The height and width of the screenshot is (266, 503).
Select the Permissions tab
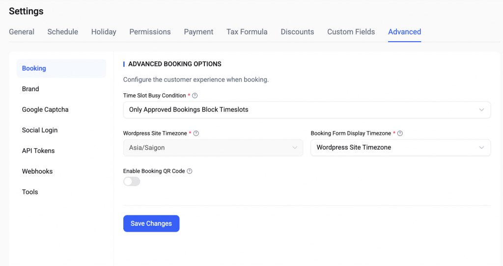point(150,32)
